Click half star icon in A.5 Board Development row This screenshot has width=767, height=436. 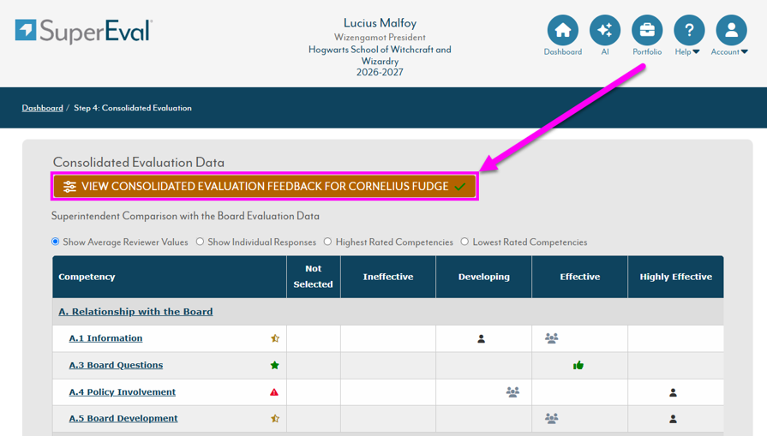[x=275, y=418]
